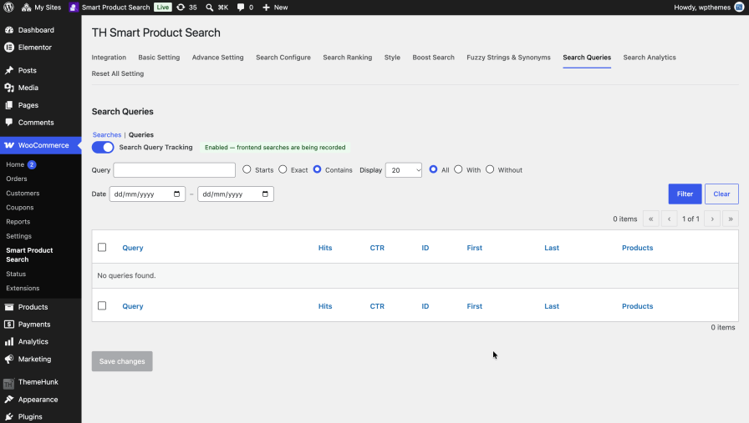Image resolution: width=749 pixels, height=423 pixels.
Task: Select the Without radio option
Action: (490, 169)
